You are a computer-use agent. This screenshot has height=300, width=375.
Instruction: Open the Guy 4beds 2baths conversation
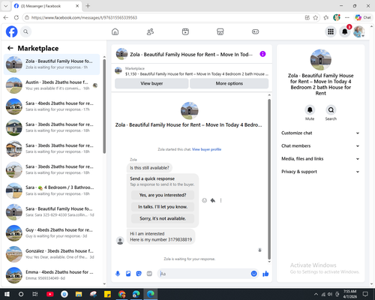coord(52,233)
